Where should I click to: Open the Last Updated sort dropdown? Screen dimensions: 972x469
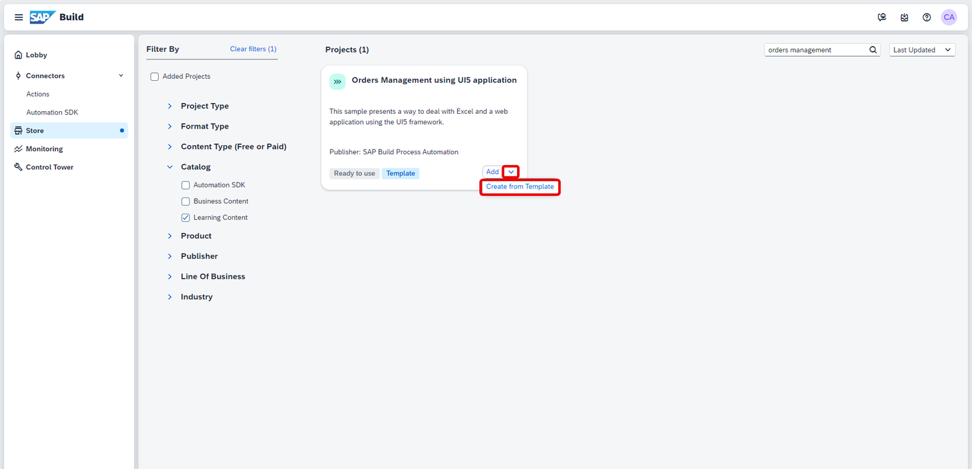pyautogui.click(x=922, y=50)
